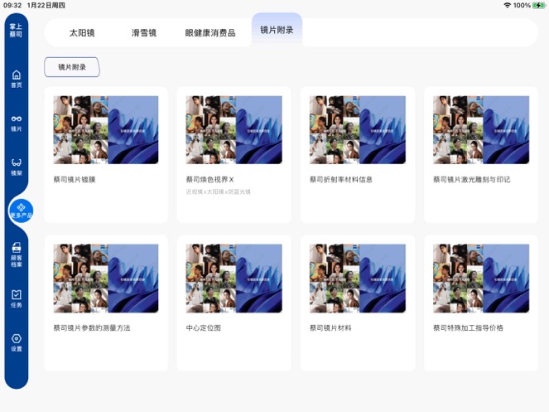Image resolution: width=549 pixels, height=412 pixels.
Task: Select the 镜片 lens icon in sidebar
Action: tap(16, 123)
